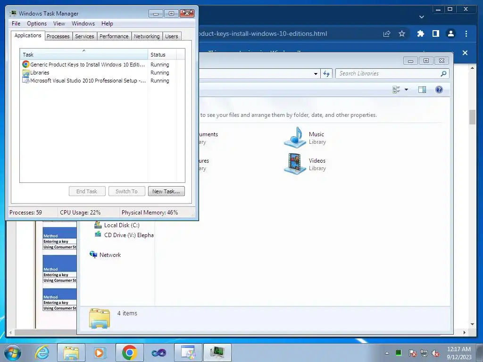Switch to the Performance tab
Viewport: 483px width, 362px height.
point(114,36)
